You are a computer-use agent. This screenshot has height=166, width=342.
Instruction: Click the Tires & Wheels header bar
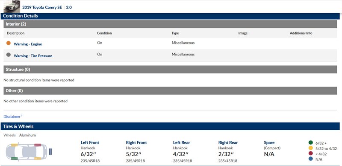click(170, 126)
